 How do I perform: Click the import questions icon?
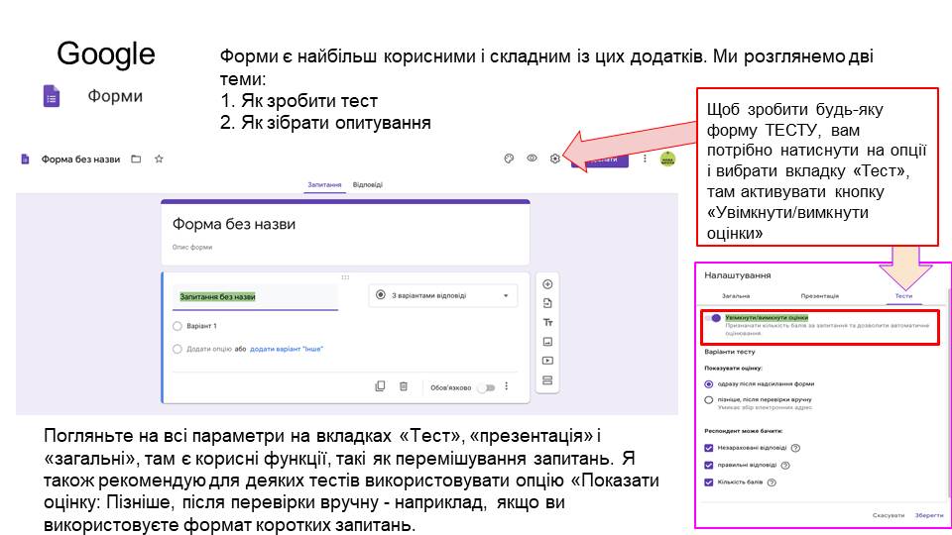(x=546, y=303)
